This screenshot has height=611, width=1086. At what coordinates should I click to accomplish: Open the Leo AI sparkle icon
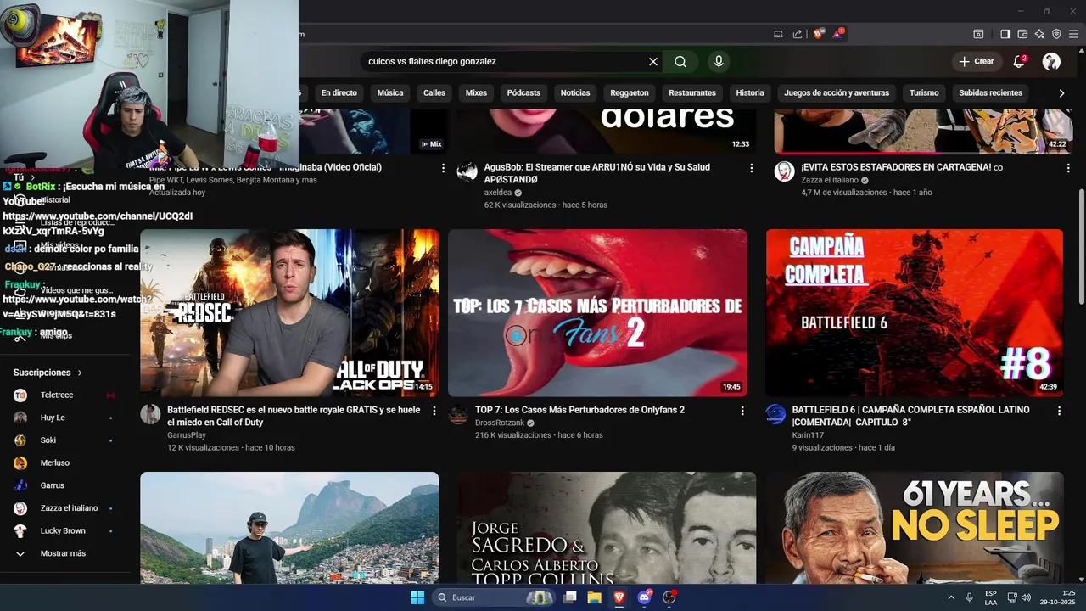pyautogui.click(x=1039, y=34)
